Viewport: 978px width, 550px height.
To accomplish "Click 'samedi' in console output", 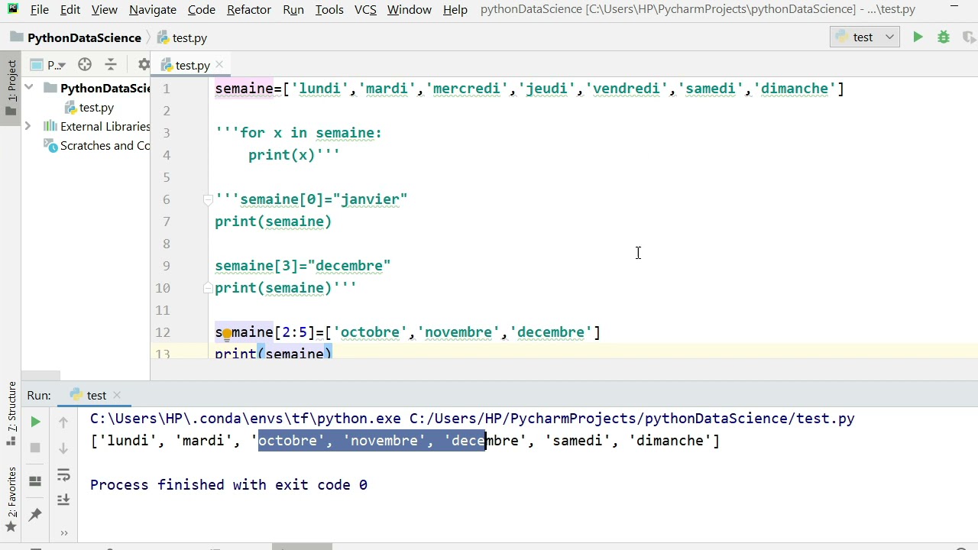I will [x=577, y=441].
